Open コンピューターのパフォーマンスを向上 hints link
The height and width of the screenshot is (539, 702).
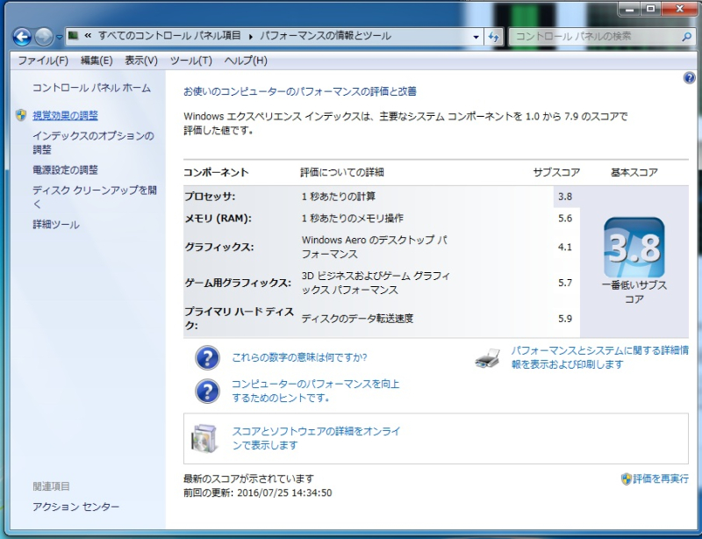click(x=316, y=391)
